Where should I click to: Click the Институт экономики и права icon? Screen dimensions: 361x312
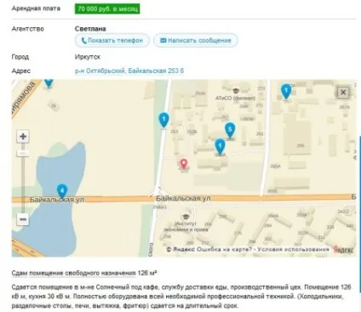pyautogui.click(x=186, y=217)
